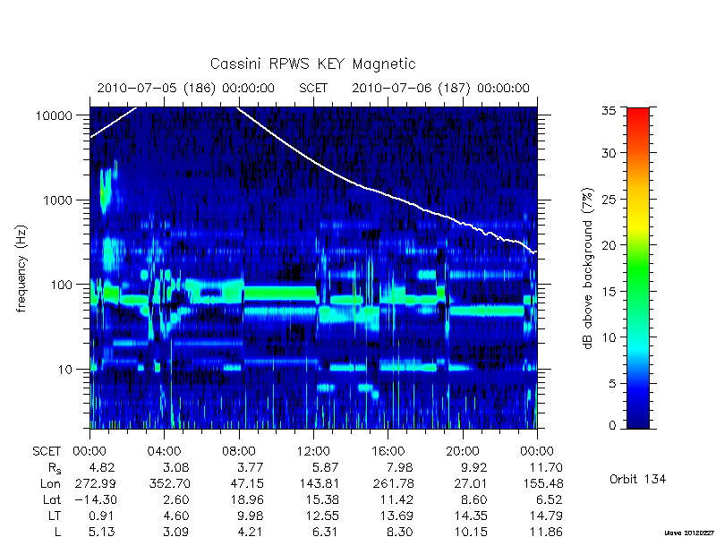The height and width of the screenshot is (537, 716).
Task: Click the Lat value -14.30
Action: pyautogui.click(x=95, y=499)
